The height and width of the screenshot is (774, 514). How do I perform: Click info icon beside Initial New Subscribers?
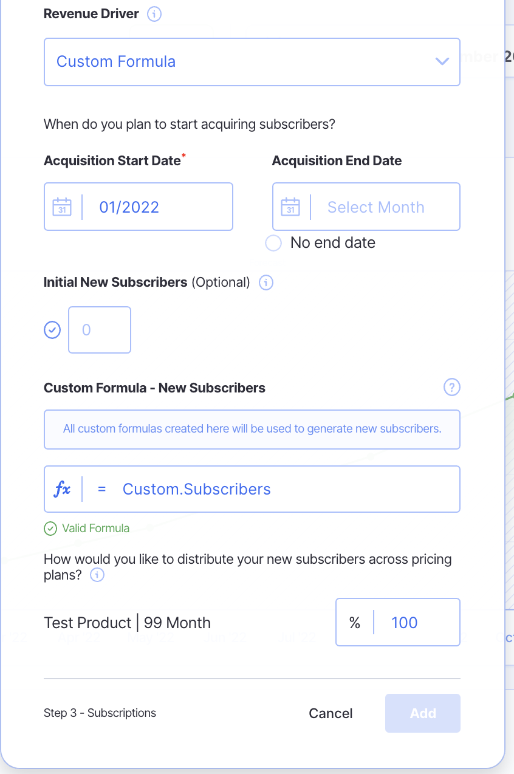[x=266, y=283]
